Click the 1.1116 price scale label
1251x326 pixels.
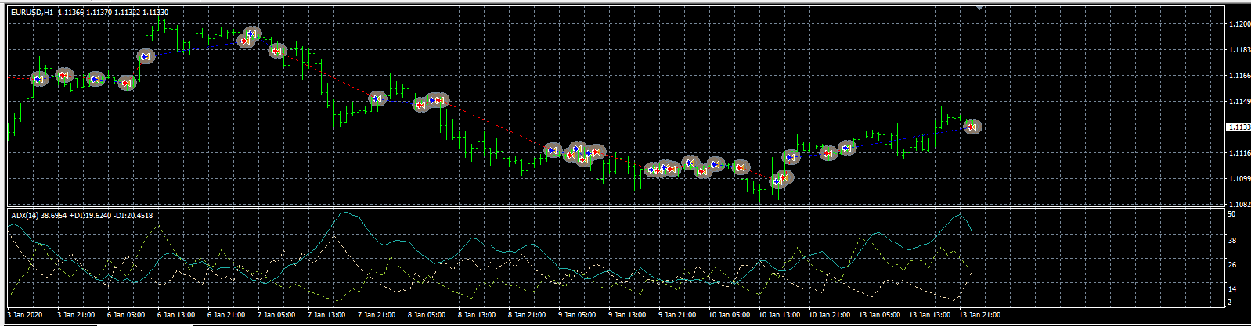[x=1239, y=153]
